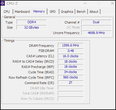The image size is (116, 110).
Task: Minimize the CPU-Z window
Action: tap(85, 3)
